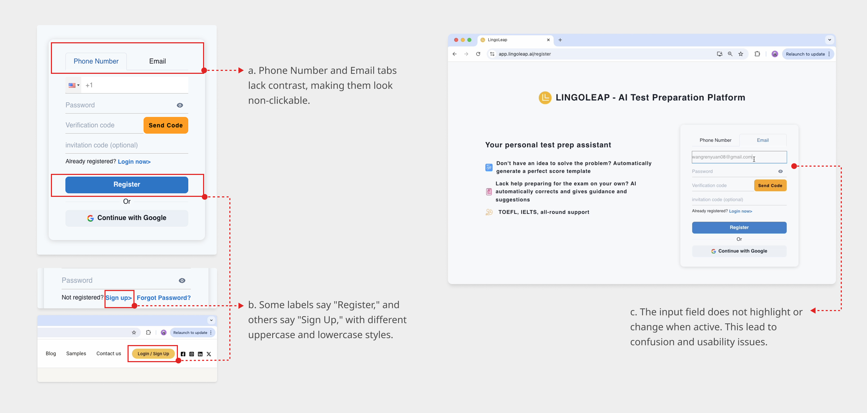The image size is (867, 413).
Task: Click Relaunch to update in large browser
Action: [x=808, y=54]
